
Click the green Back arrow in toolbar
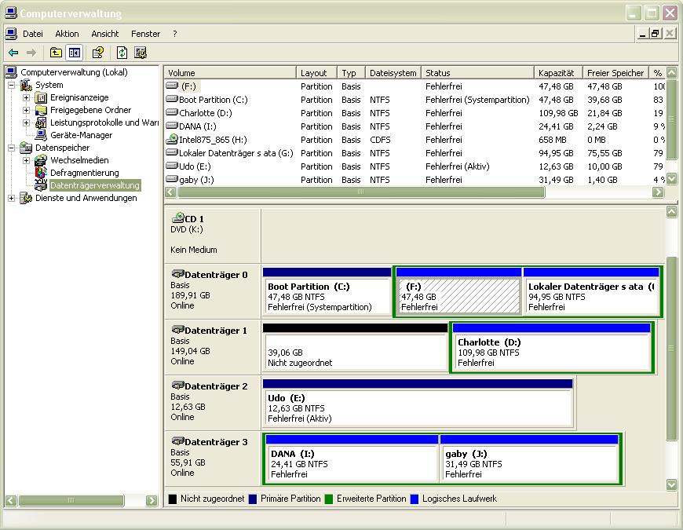[13, 53]
